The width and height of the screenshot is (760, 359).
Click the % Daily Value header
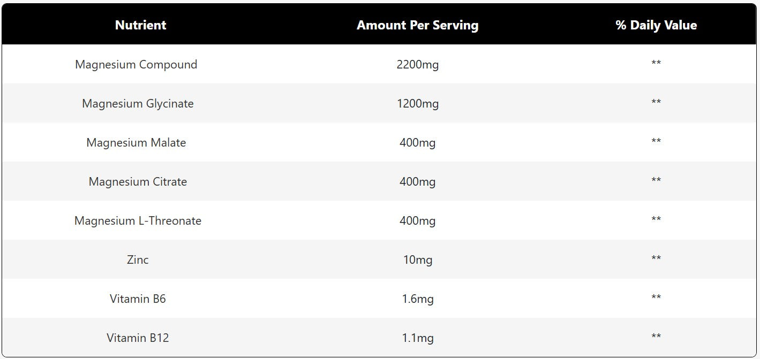656,25
